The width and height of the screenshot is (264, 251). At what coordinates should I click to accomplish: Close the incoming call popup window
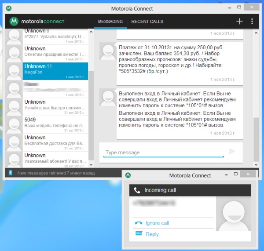point(248,174)
